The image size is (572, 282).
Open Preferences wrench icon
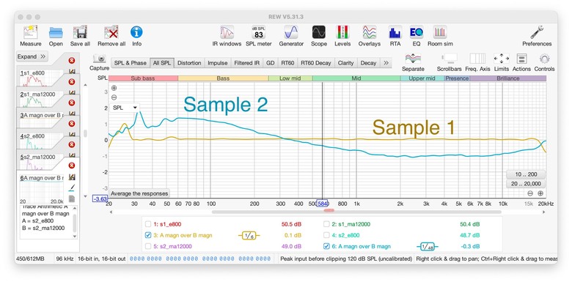tap(537, 32)
